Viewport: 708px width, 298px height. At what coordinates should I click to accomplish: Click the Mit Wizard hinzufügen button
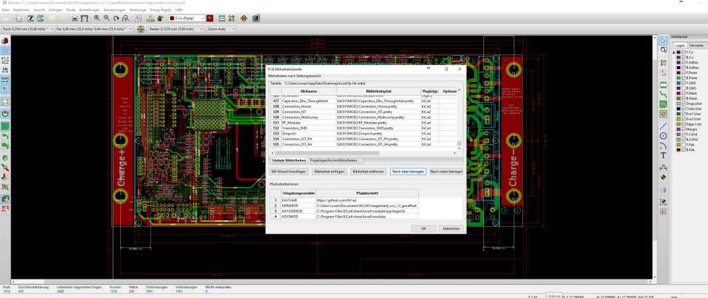(289, 172)
